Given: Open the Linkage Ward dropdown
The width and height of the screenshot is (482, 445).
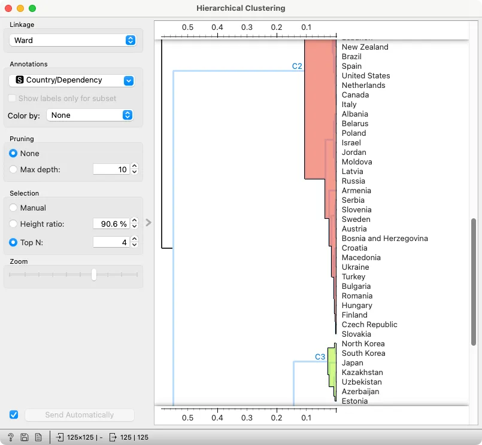Looking at the screenshot, I should coord(72,40).
